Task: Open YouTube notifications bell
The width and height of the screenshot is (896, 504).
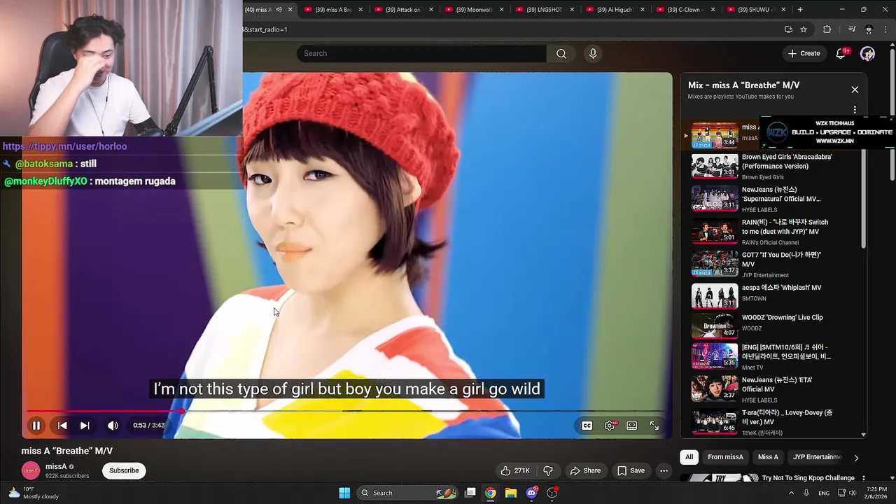Action: click(841, 54)
